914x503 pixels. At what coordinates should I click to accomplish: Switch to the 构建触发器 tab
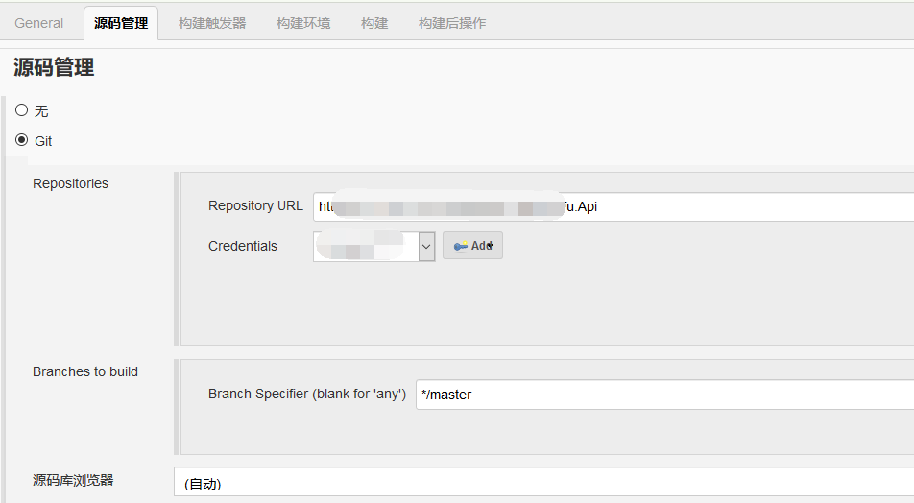point(212,23)
